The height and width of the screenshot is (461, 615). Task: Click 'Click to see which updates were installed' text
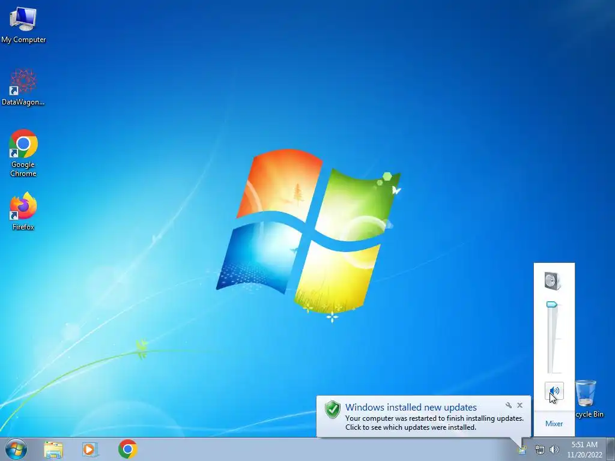click(411, 427)
